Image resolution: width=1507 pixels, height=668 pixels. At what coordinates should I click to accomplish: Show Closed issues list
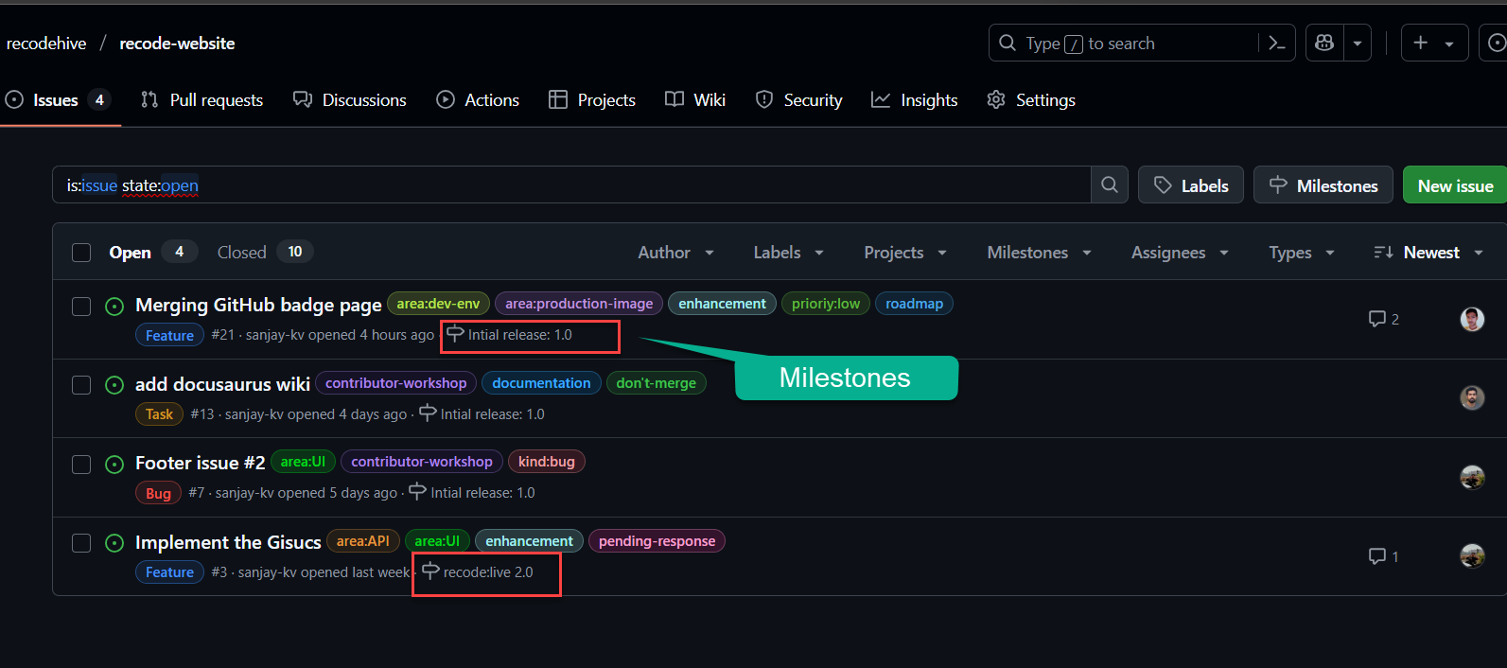click(265, 253)
